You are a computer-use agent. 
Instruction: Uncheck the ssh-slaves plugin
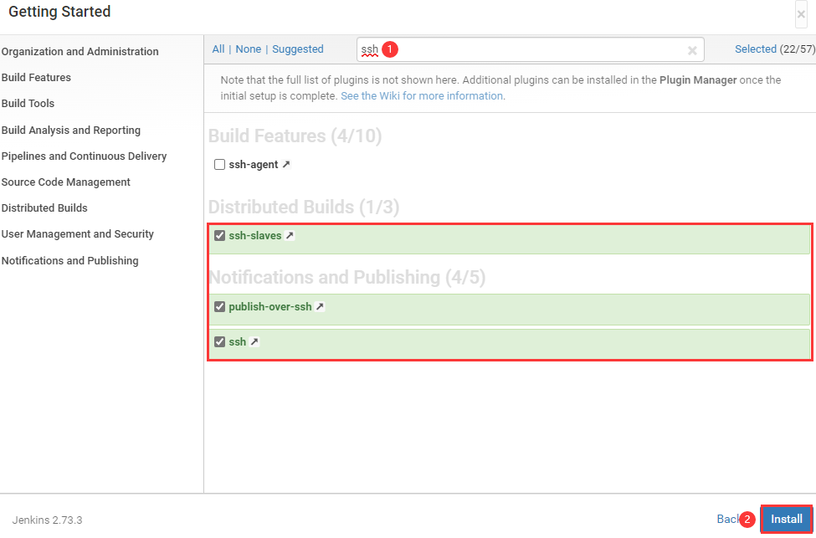(220, 236)
